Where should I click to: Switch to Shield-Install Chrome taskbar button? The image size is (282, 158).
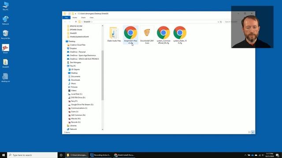[x=124, y=155]
